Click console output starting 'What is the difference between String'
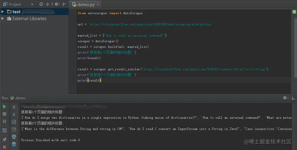This screenshot has height=150, width=297. pyautogui.click(x=156, y=129)
